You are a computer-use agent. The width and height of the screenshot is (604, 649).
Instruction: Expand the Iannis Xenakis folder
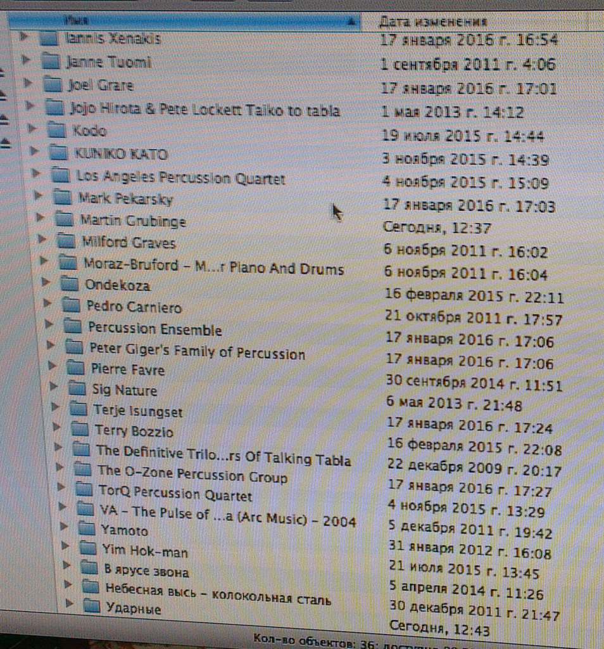(x=24, y=37)
